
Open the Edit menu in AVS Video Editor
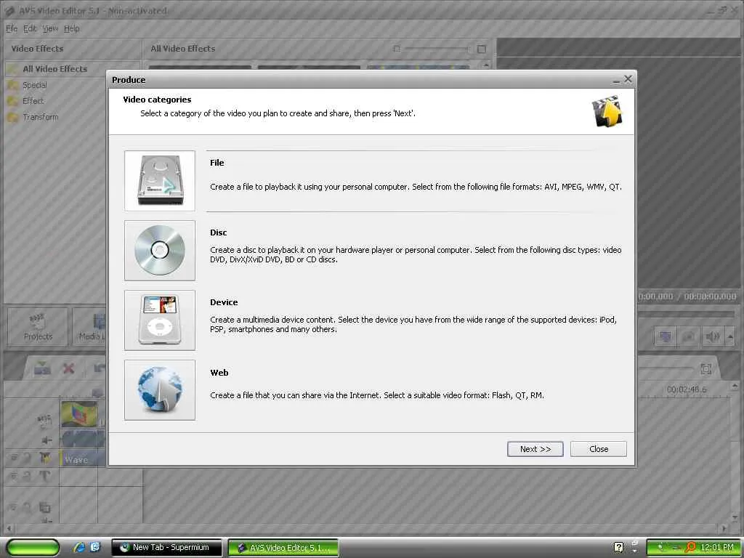coord(30,28)
